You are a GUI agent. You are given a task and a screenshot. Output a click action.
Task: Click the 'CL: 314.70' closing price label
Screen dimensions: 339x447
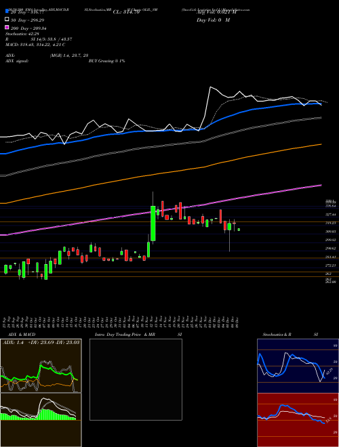[x=126, y=12]
